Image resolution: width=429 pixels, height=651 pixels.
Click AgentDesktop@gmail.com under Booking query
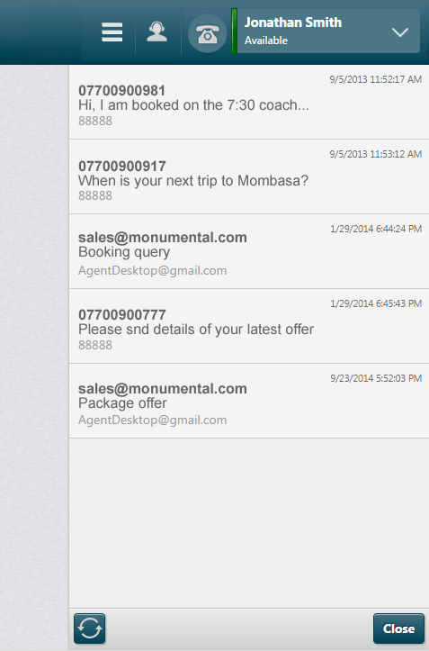152,271
